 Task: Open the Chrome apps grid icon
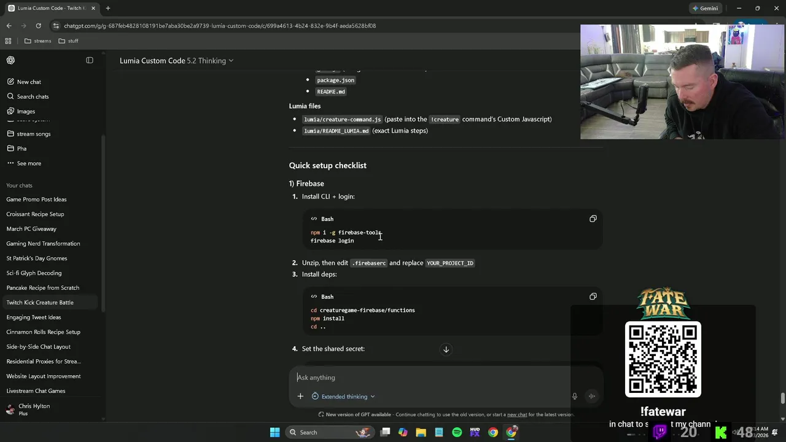coord(8,41)
